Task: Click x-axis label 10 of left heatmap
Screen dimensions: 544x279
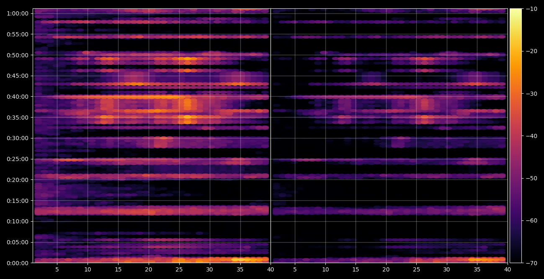Action: pos(88,270)
